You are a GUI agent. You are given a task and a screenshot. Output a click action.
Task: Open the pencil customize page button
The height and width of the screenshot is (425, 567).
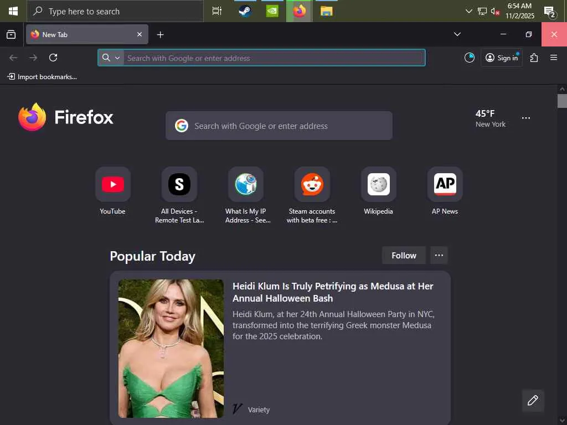(533, 401)
